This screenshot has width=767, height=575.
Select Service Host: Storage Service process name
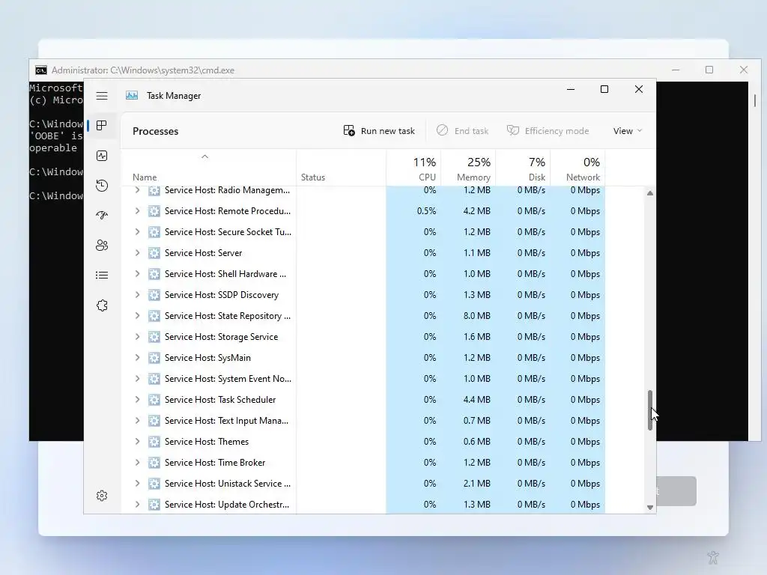(222, 337)
